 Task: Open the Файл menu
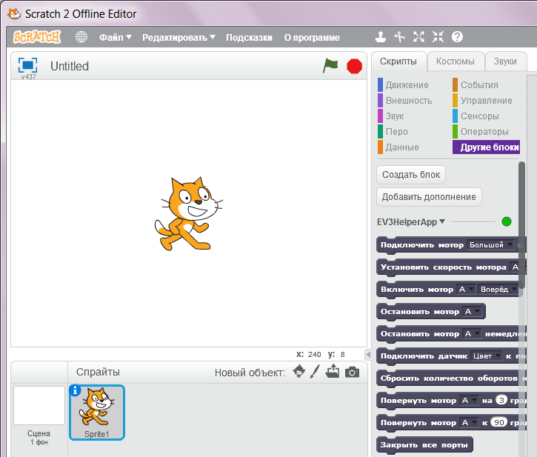[115, 37]
